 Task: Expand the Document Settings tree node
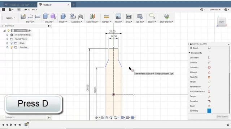tap(7, 35)
